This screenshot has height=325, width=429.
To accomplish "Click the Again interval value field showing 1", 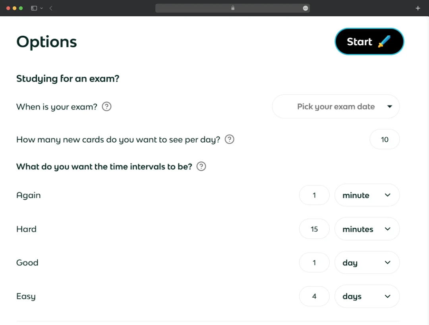I will pos(314,195).
